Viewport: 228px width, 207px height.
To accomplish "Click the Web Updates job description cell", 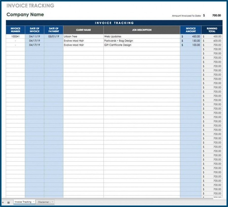I will tap(142, 37).
